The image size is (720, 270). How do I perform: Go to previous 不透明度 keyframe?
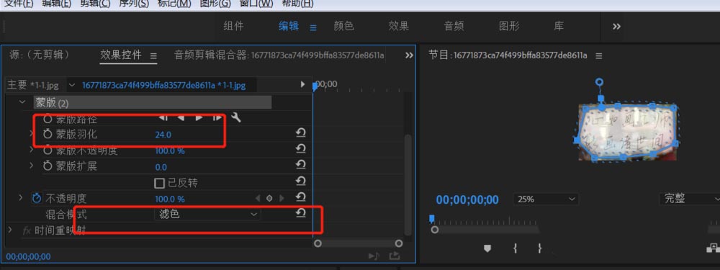(258, 199)
